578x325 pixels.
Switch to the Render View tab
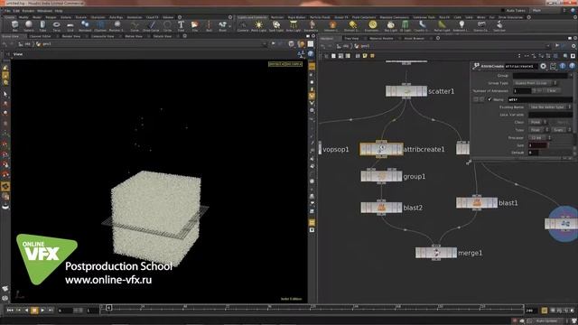pyautogui.click(x=71, y=36)
